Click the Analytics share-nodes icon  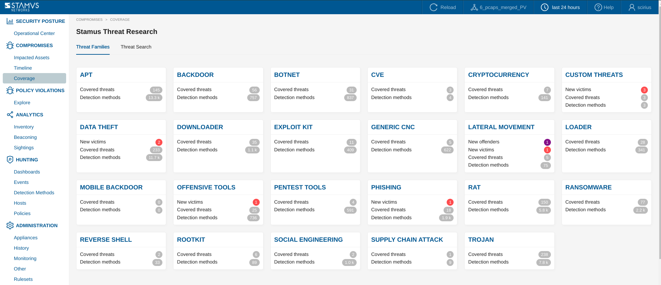10,115
